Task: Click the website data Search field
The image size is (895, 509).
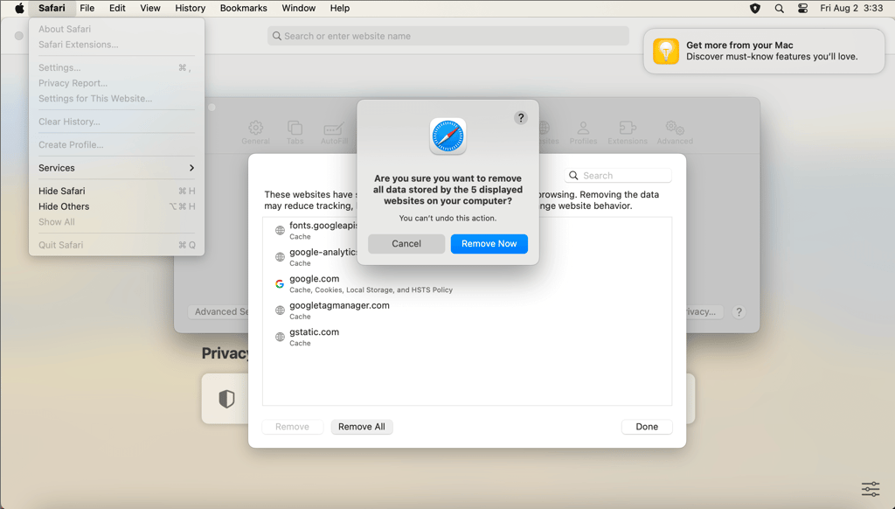Action: click(x=618, y=176)
